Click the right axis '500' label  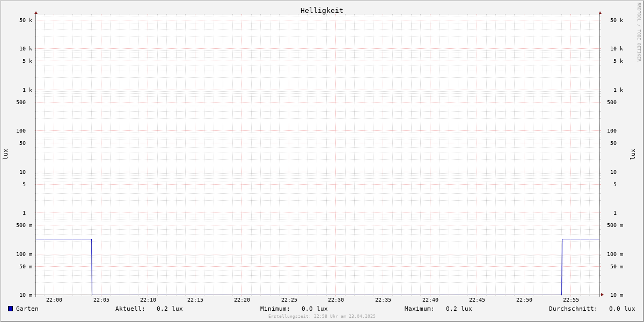(x=612, y=103)
